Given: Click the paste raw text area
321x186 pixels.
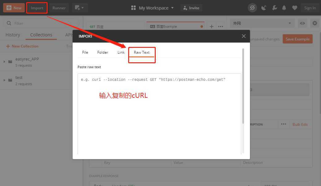Looking at the screenshot, I should pos(159,114).
